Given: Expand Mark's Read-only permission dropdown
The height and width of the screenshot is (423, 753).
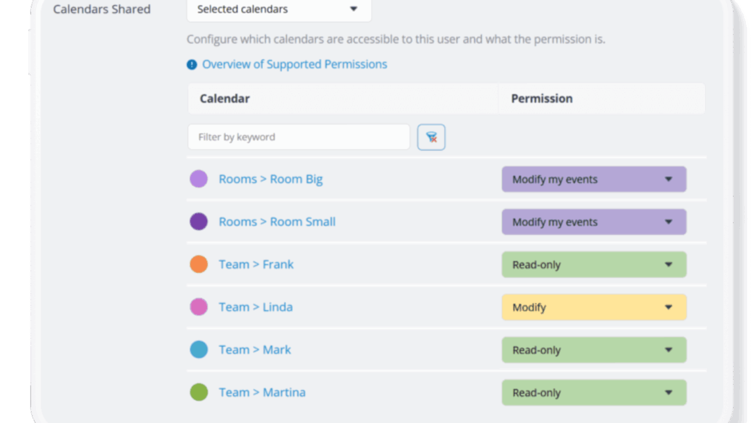Looking at the screenshot, I should [594, 350].
